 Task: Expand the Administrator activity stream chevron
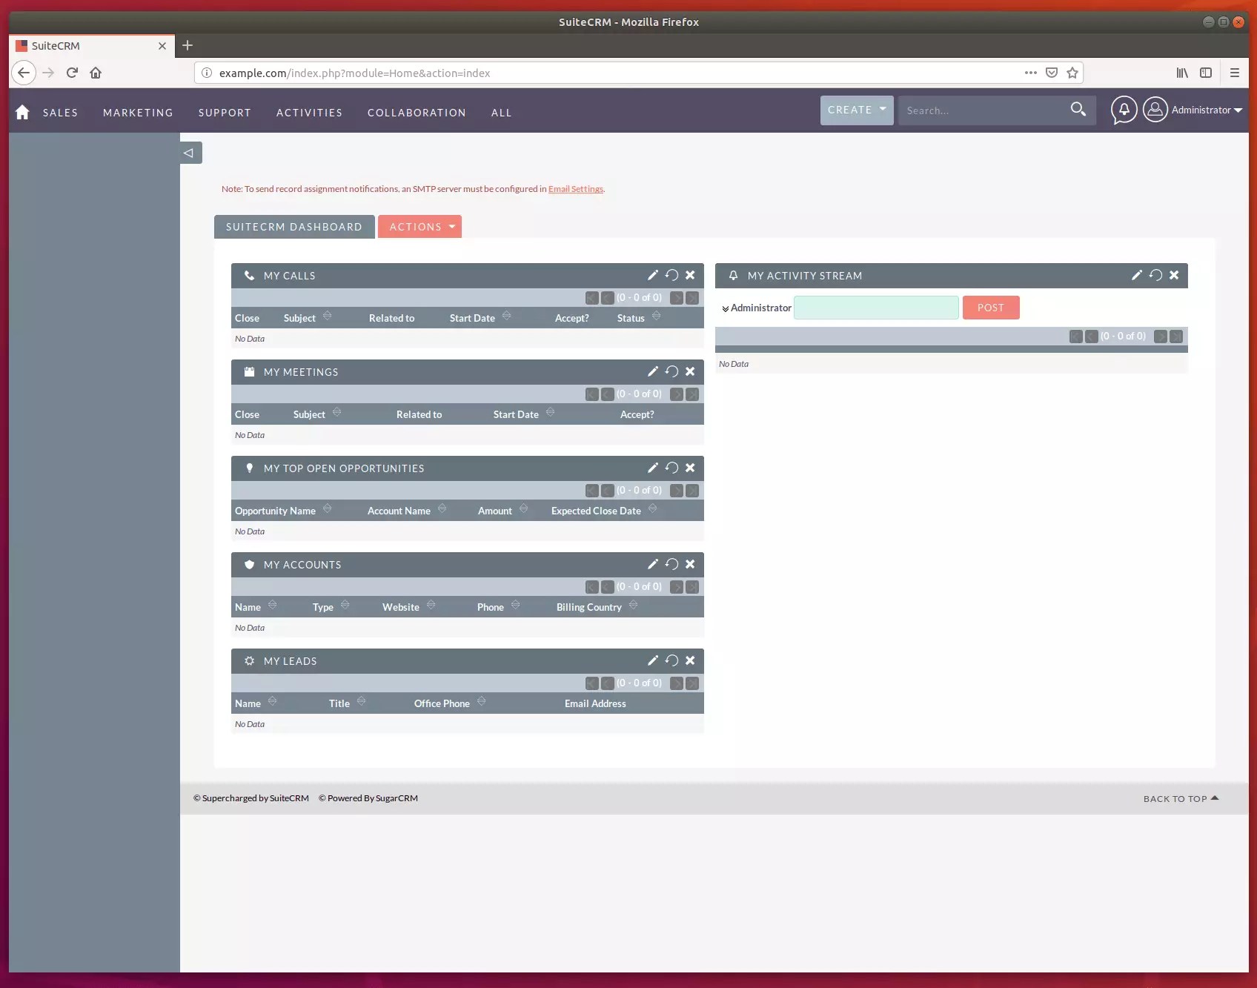[725, 308]
